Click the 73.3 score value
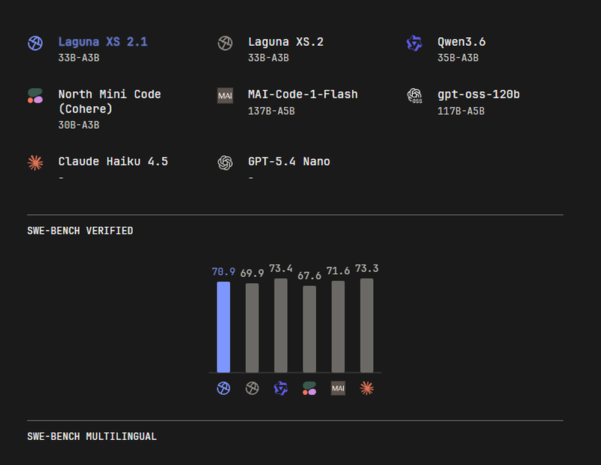601x465 pixels. [367, 268]
